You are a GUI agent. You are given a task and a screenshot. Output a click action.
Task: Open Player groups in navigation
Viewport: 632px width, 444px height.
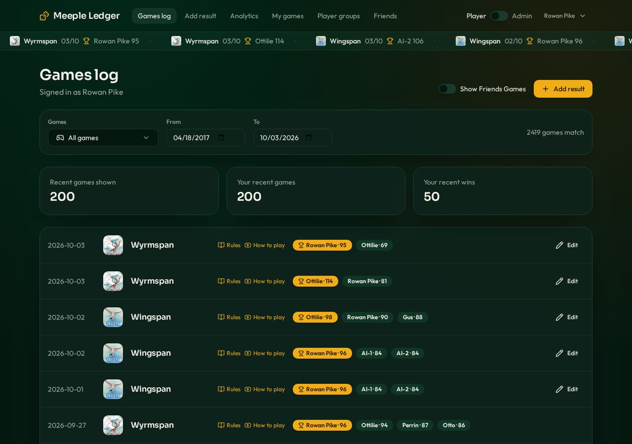pos(339,16)
